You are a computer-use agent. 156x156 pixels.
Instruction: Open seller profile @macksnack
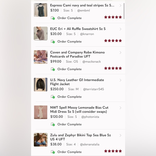(91, 62)
